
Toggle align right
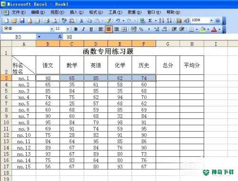[x=117, y=29]
